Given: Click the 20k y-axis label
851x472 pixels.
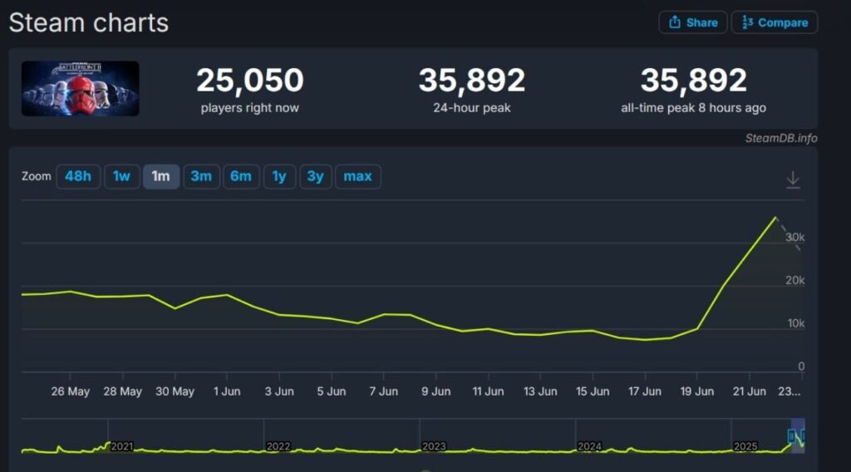Looking at the screenshot, I should coord(794,281).
